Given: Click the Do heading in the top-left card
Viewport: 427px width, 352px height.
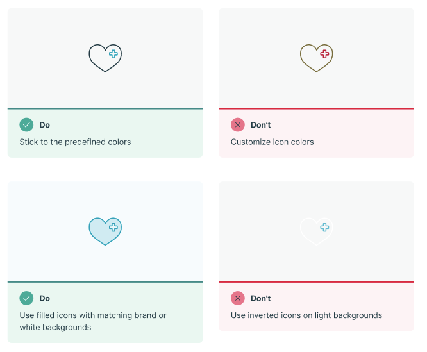Looking at the screenshot, I should point(45,125).
